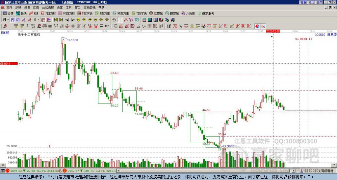Toggle the 权 adjustment button
Viewport: 337px width, 180px height.
[x=43, y=20]
